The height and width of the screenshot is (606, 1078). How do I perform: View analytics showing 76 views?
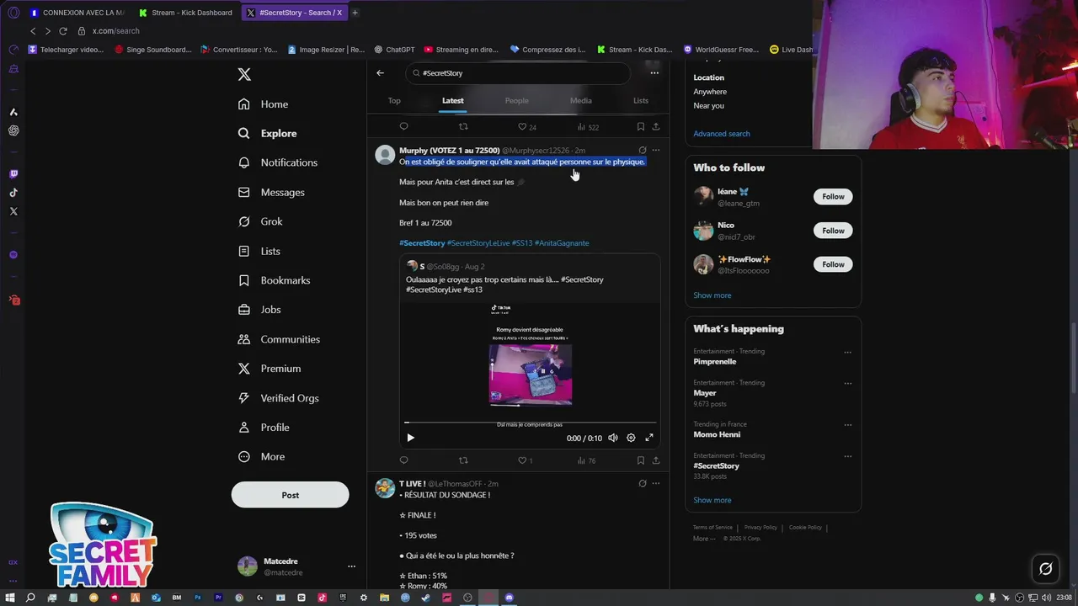coord(586,460)
